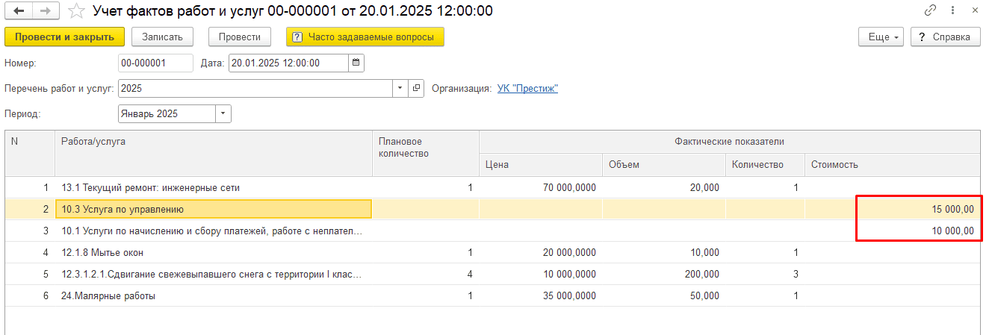Close the document form with X
The image size is (992, 335).
(x=976, y=10)
